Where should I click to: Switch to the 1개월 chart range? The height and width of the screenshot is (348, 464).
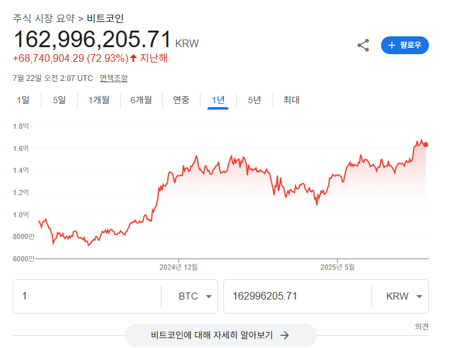coord(99,100)
